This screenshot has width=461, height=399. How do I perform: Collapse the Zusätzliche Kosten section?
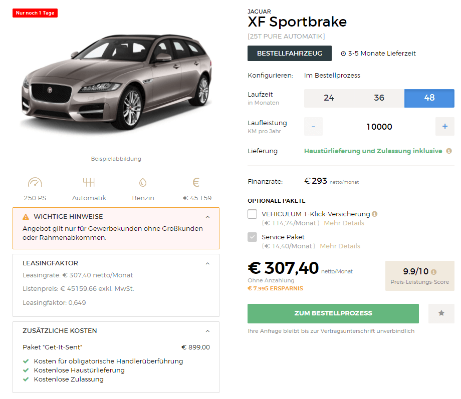[207, 331]
